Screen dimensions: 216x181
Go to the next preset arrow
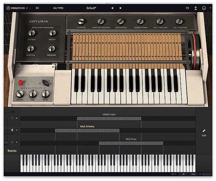(x=120, y=8)
